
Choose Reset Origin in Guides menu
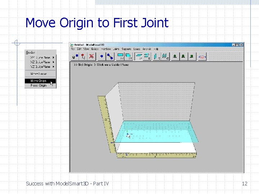(x=40, y=86)
